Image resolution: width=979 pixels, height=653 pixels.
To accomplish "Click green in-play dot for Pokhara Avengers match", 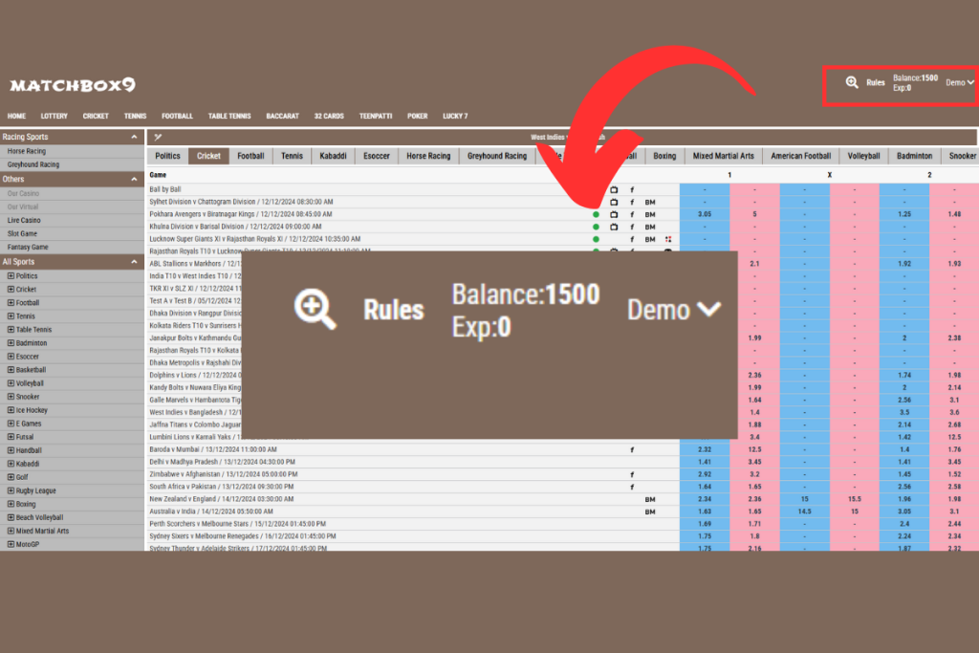I will tap(596, 215).
